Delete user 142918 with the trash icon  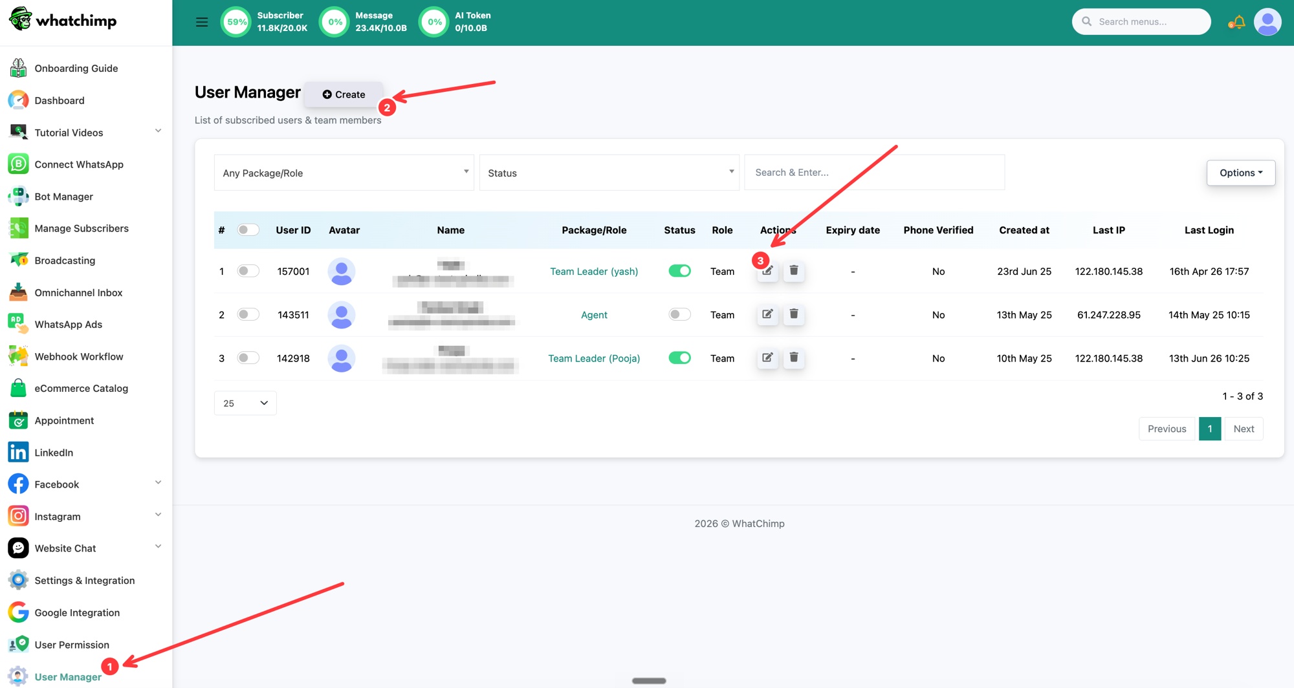(x=794, y=358)
